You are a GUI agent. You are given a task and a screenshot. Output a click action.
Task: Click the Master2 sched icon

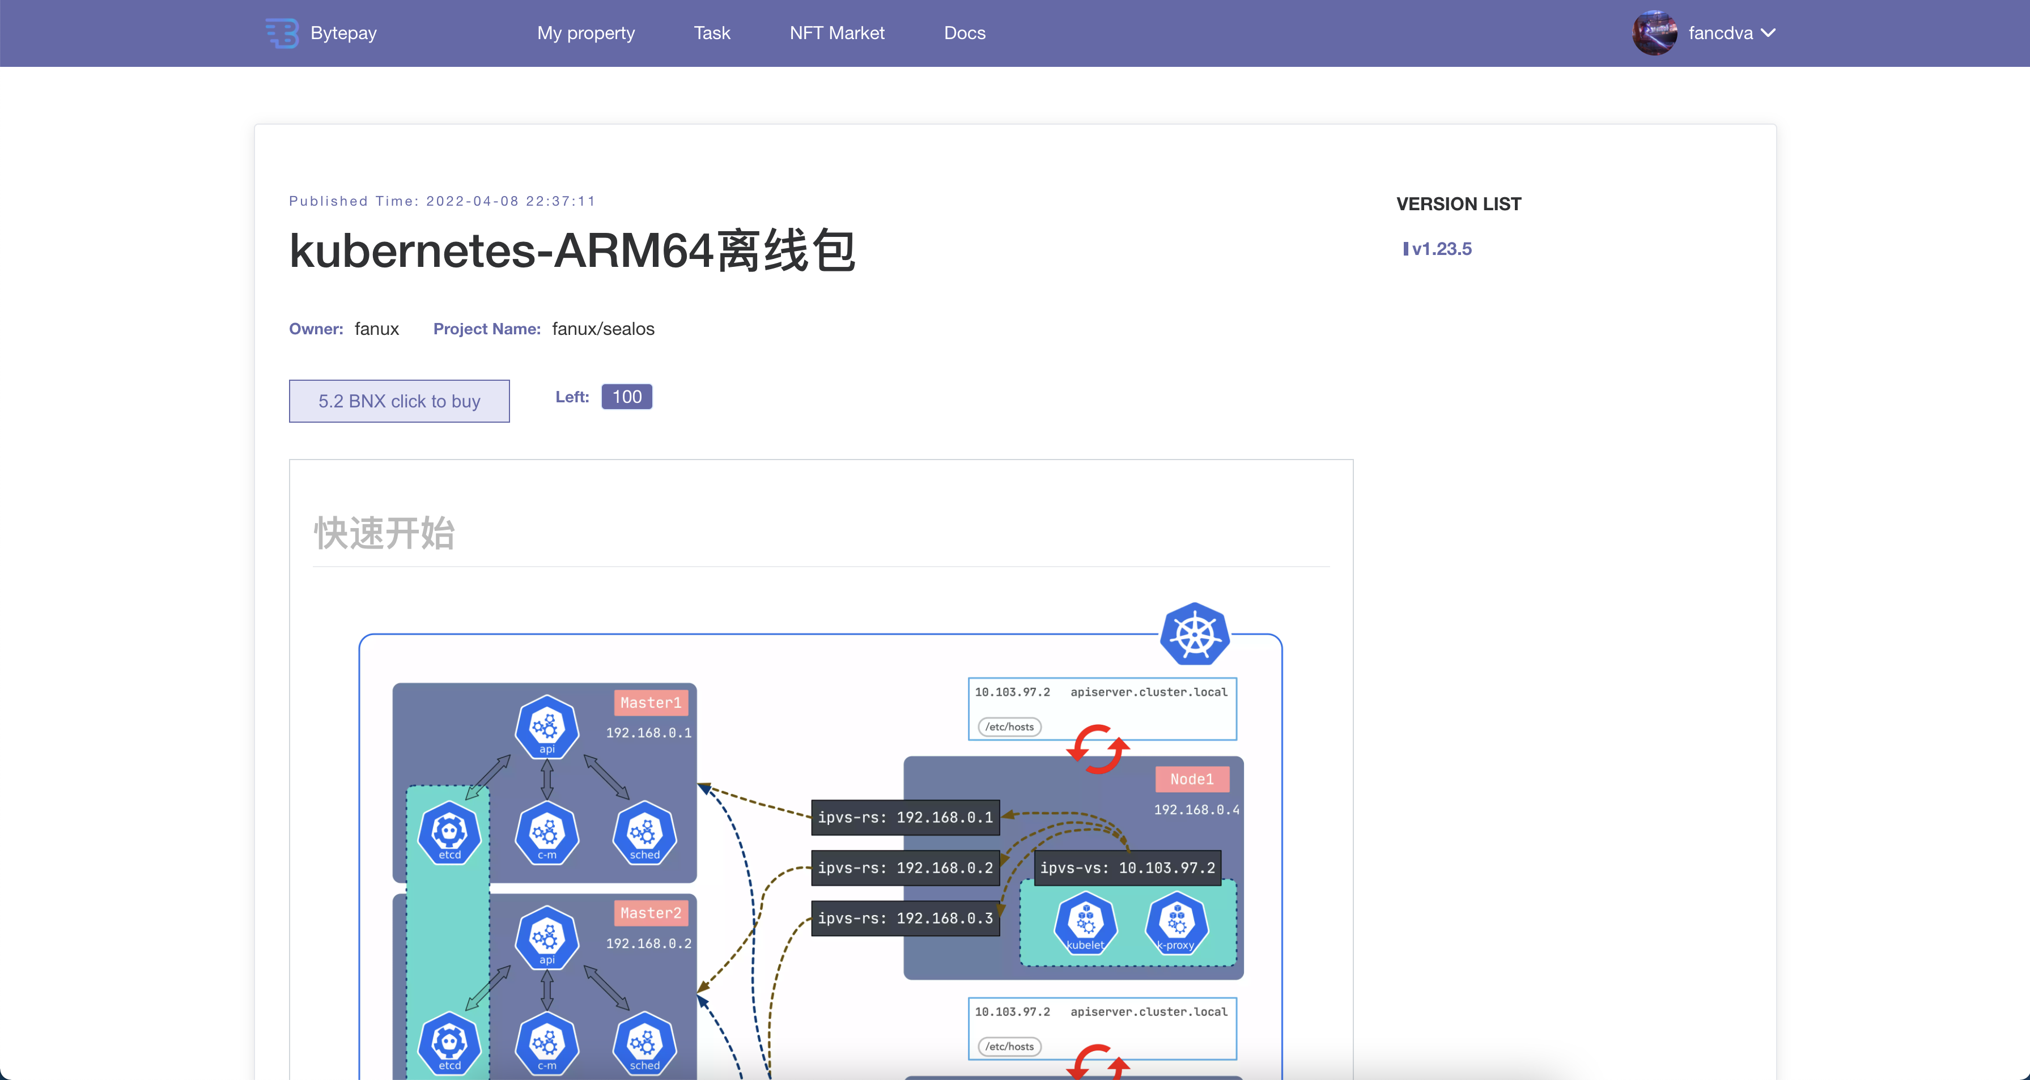coord(644,1043)
